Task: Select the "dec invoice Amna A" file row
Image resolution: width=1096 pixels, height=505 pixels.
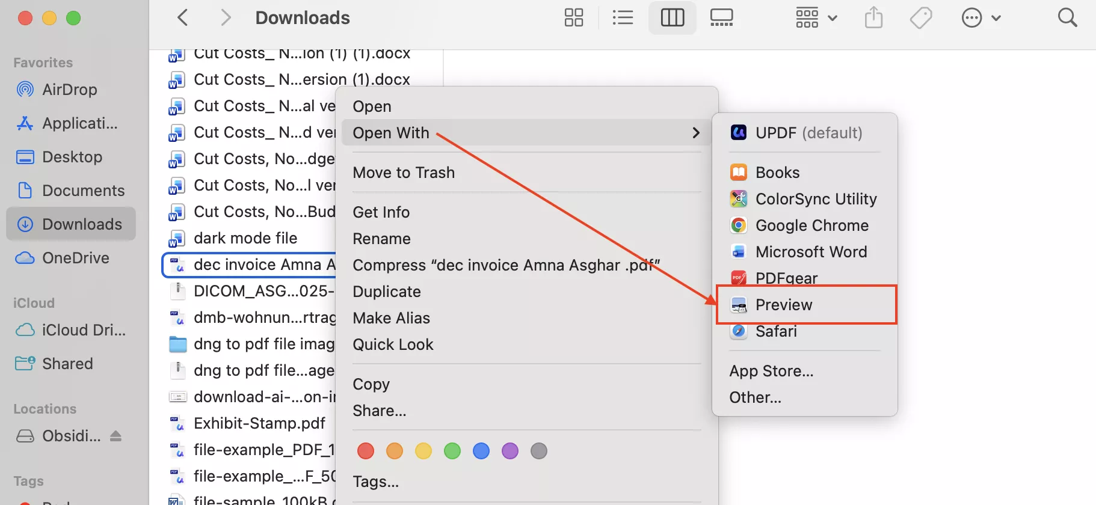Action: pos(250,265)
